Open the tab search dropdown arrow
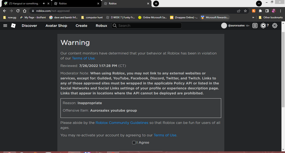This screenshot has width=285, height=153. (x=259, y=3)
